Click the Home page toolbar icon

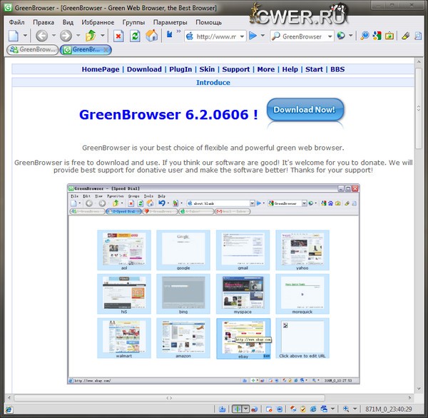151,35
